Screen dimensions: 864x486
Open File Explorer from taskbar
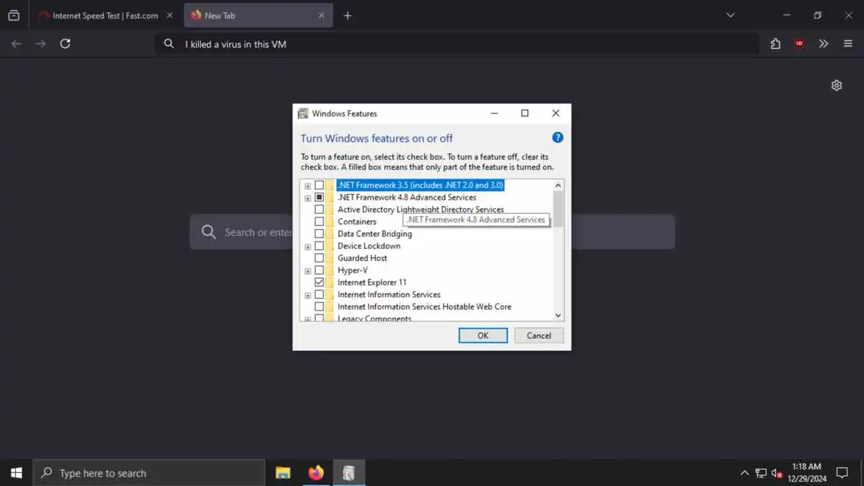pos(283,473)
